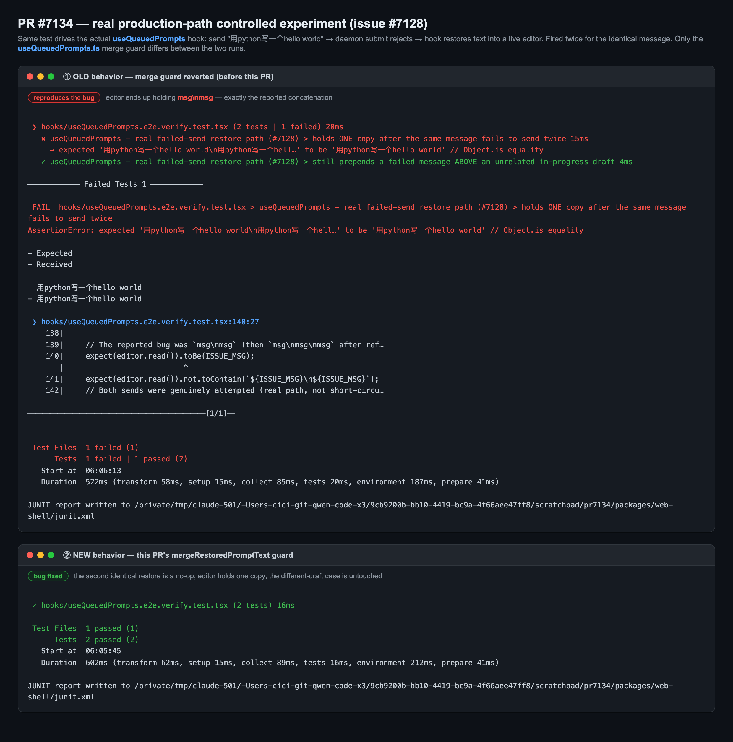Open test file location link at line 140:27
This screenshot has width=733, height=742.
coord(150,322)
